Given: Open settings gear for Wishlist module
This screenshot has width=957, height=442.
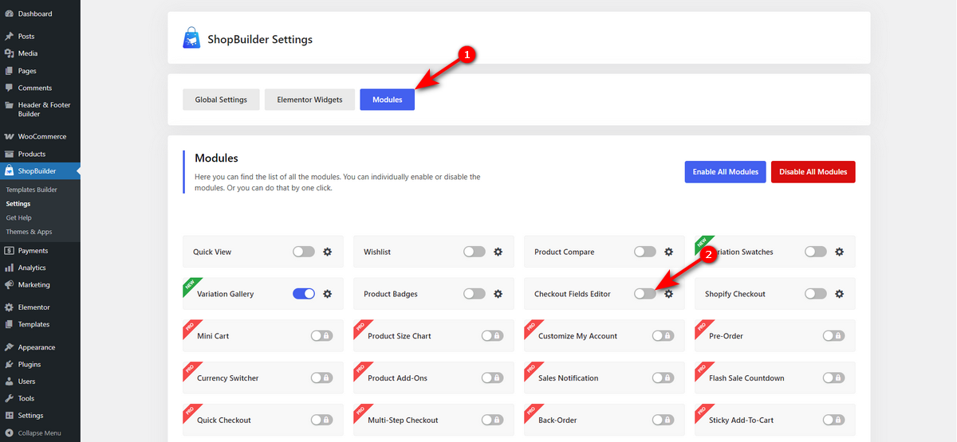Looking at the screenshot, I should click(498, 252).
